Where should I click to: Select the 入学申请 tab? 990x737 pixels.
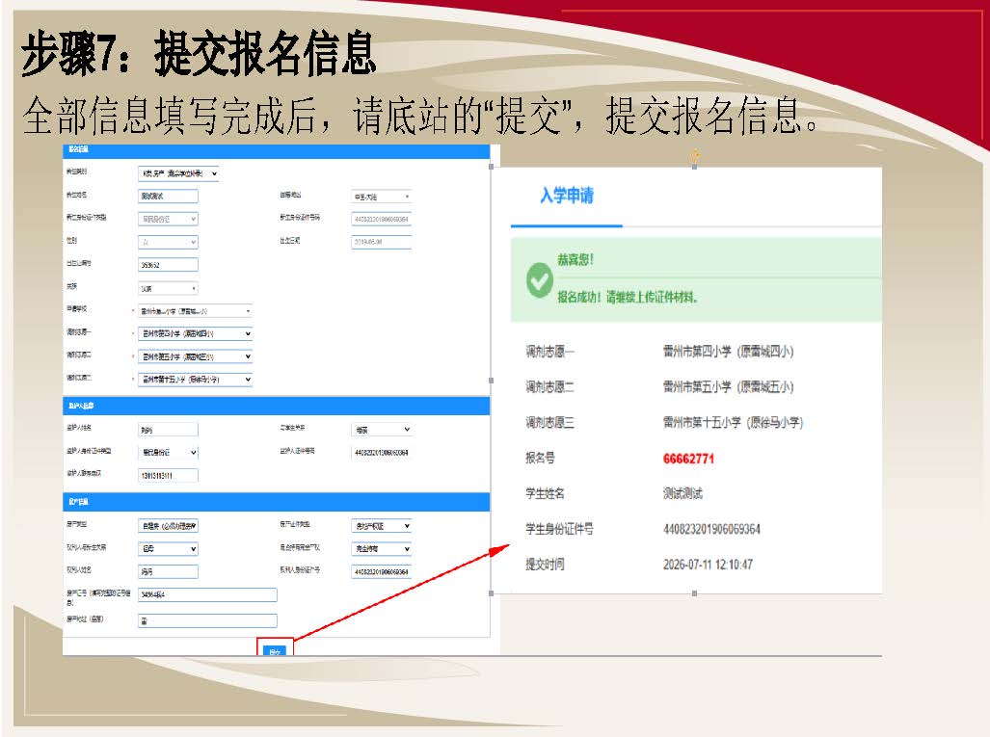click(567, 196)
